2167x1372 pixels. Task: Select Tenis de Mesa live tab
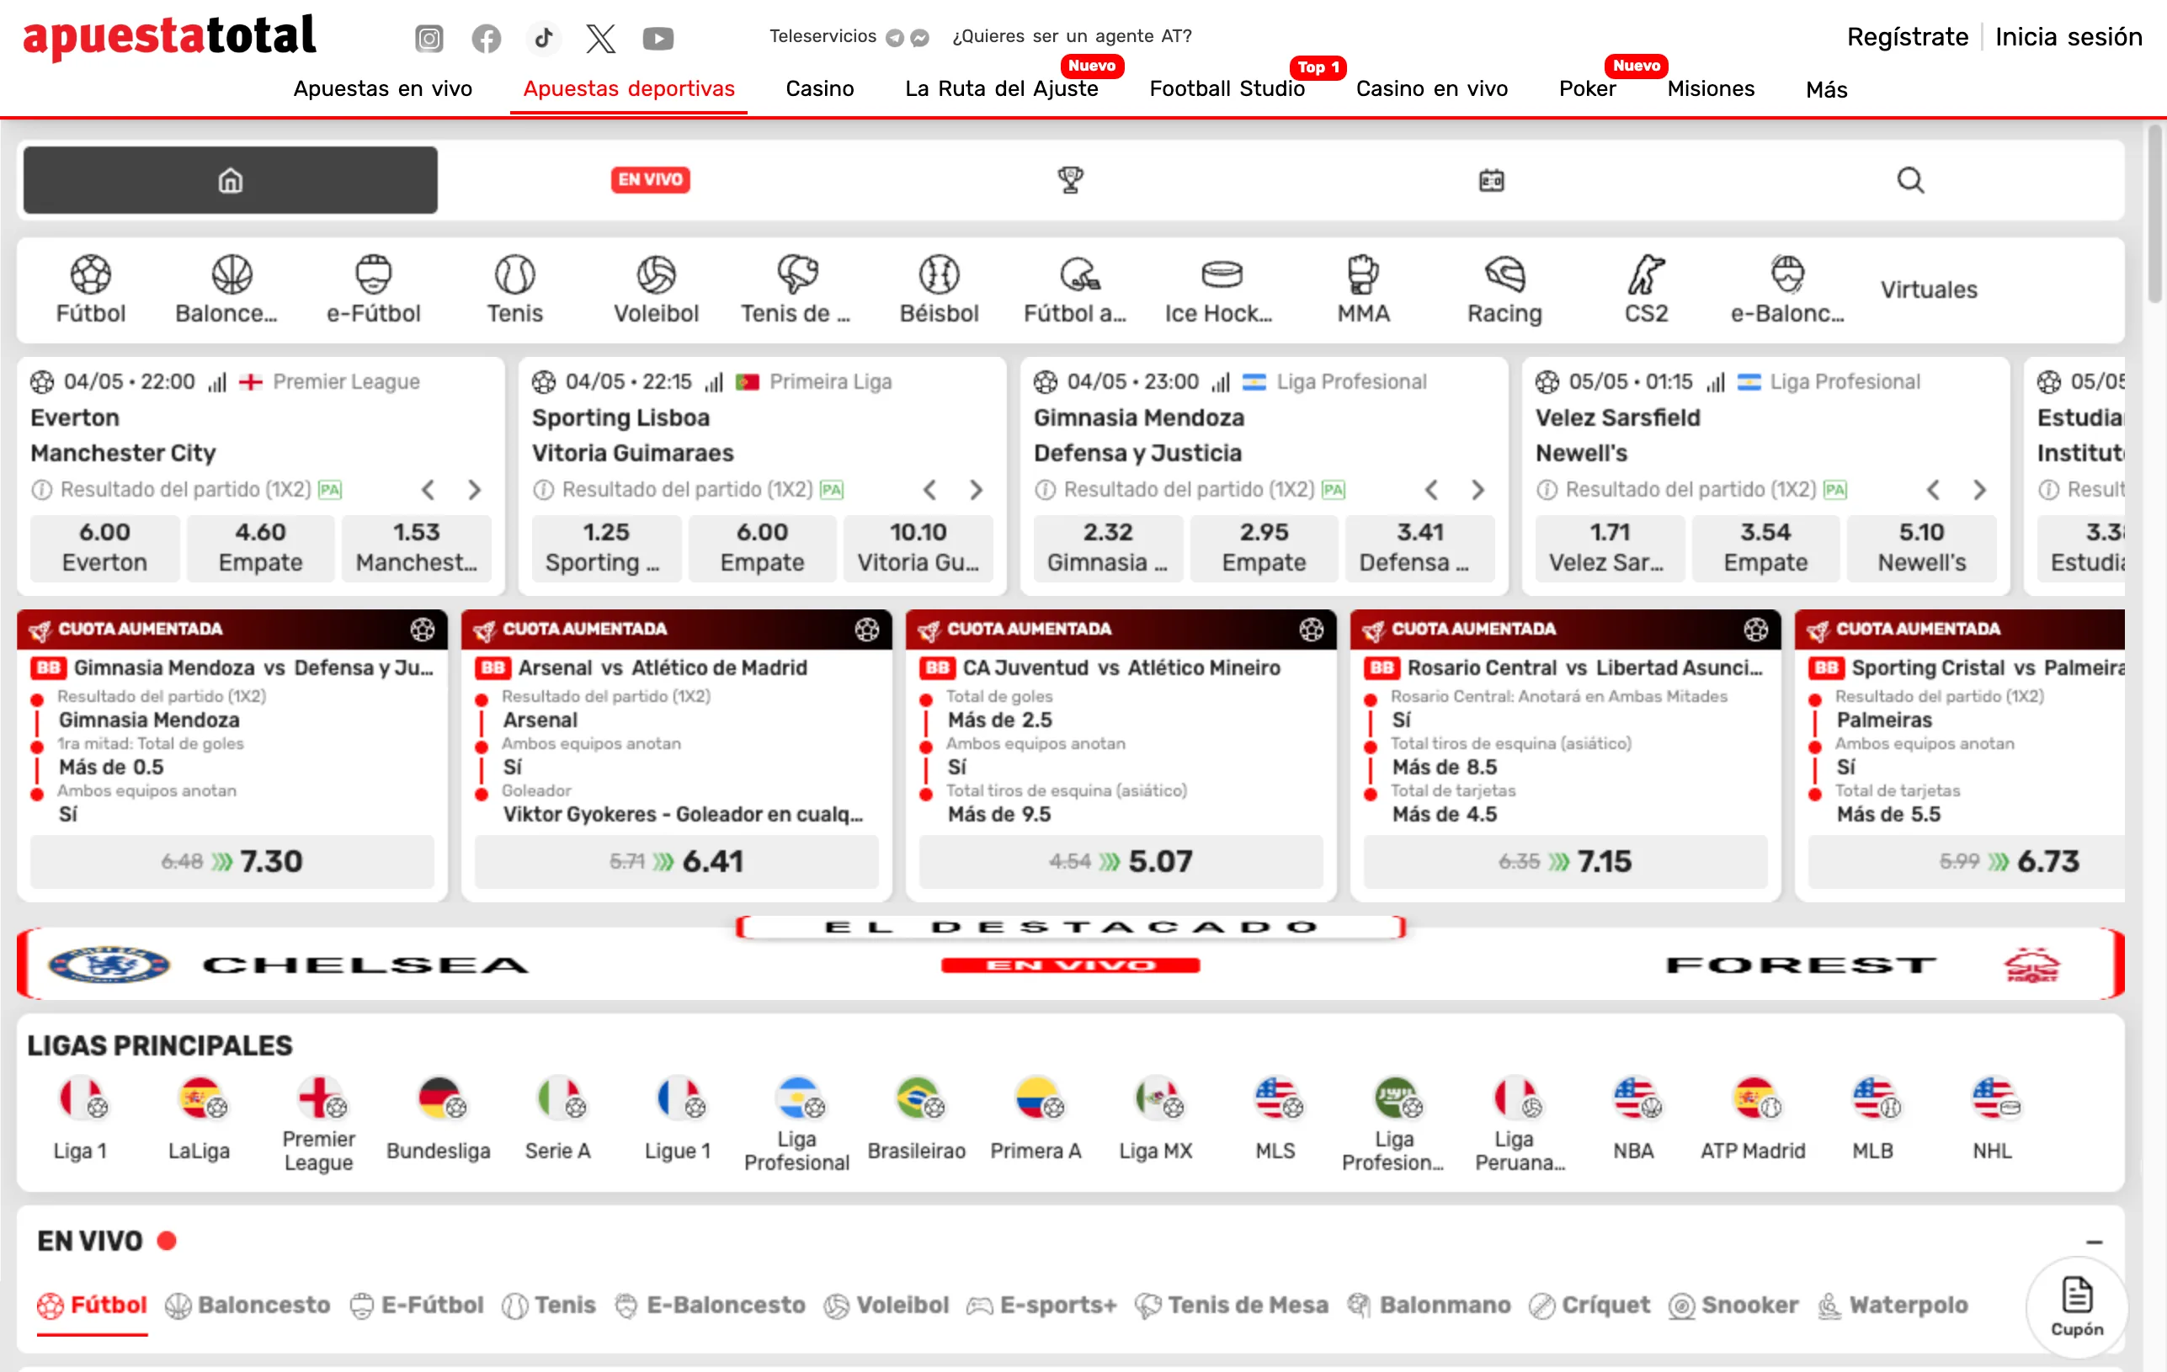[1232, 1306]
